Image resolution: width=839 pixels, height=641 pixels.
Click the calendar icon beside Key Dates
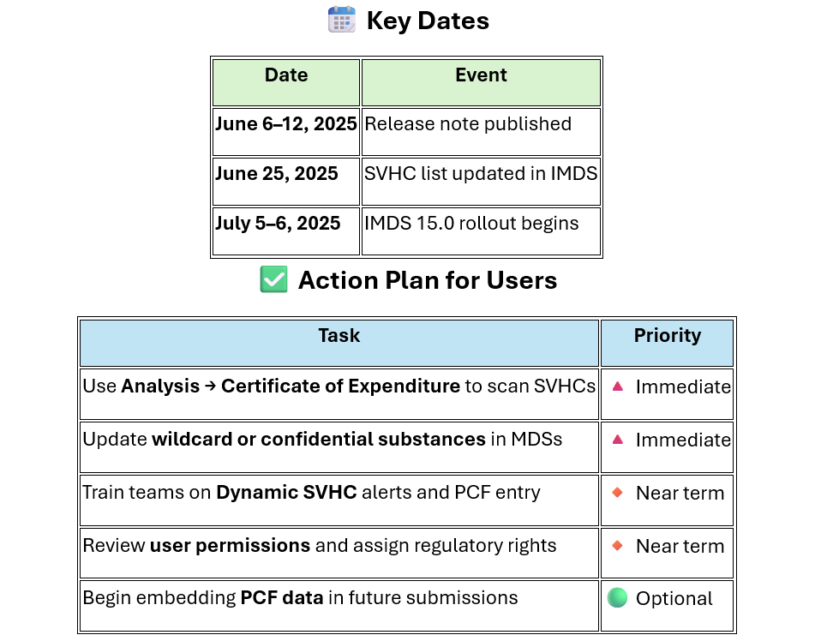pyautogui.click(x=341, y=20)
